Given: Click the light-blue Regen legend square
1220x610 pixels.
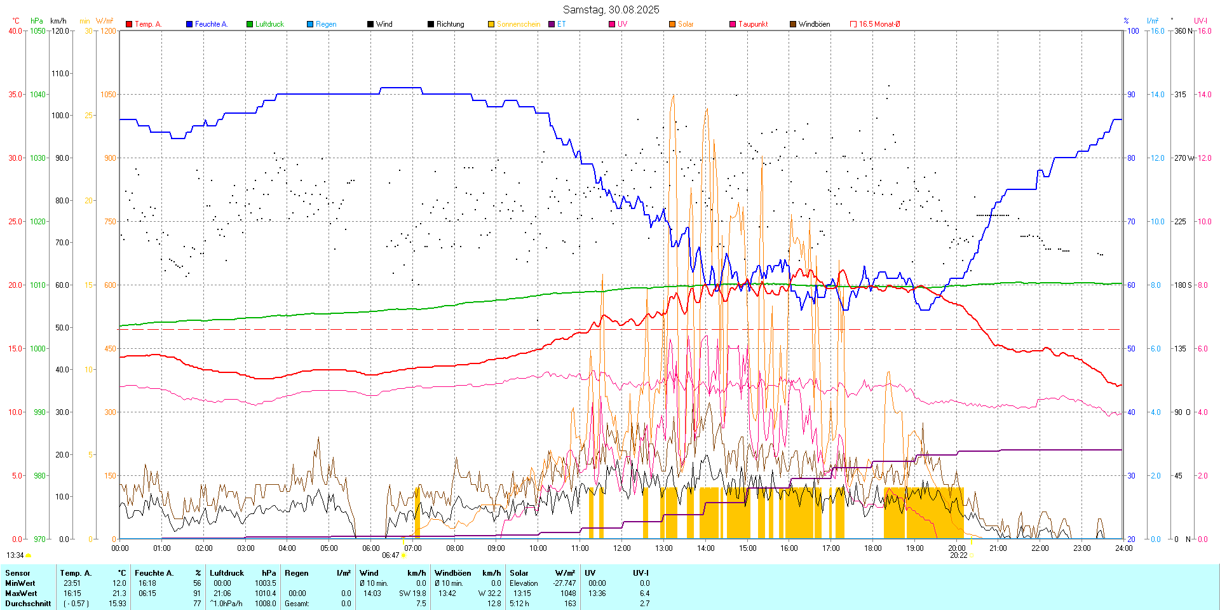Looking at the screenshot, I should (310, 24).
